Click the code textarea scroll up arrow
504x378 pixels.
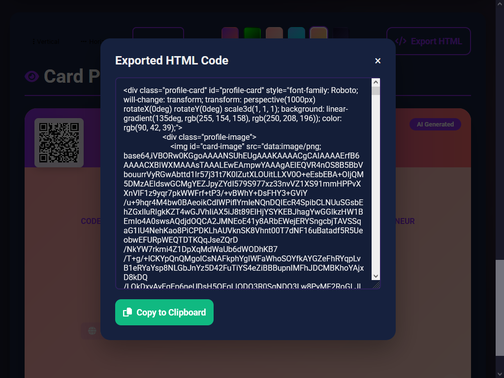(x=376, y=82)
